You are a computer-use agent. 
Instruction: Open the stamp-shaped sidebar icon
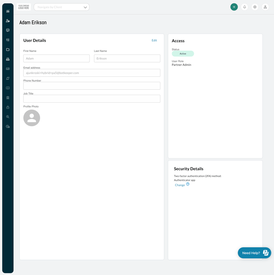8,59
